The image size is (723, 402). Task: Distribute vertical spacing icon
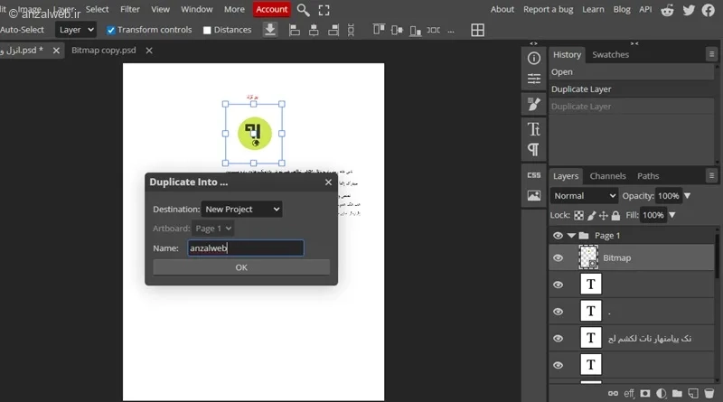pos(351,31)
